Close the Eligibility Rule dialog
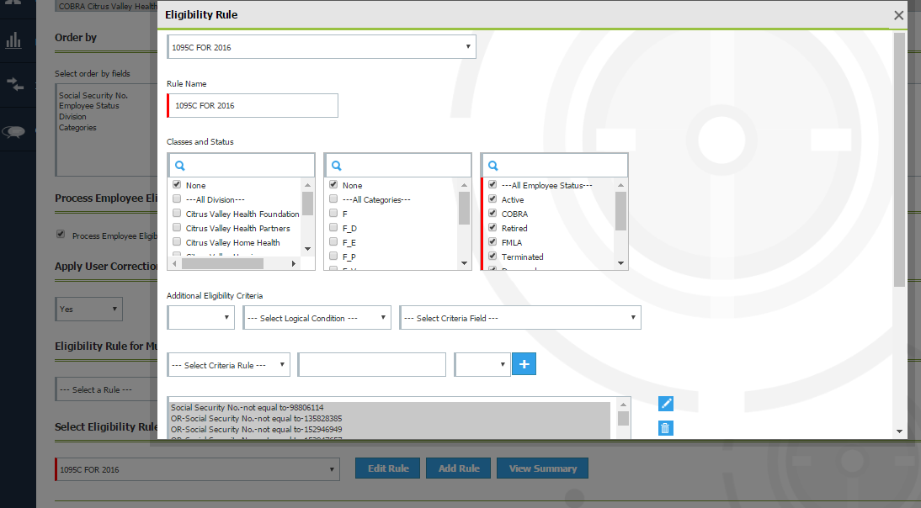This screenshot has height=508, width=921. click(x=898, y=15)
